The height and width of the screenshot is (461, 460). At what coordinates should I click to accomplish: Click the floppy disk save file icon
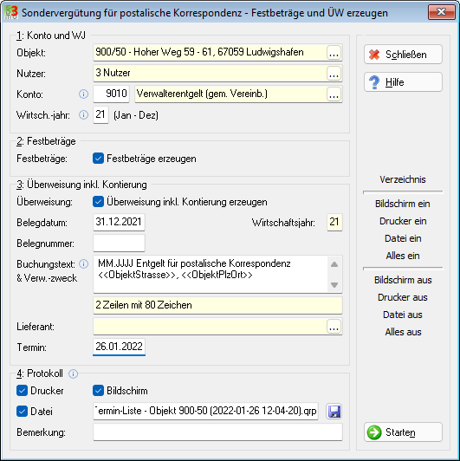pos(334,412)
